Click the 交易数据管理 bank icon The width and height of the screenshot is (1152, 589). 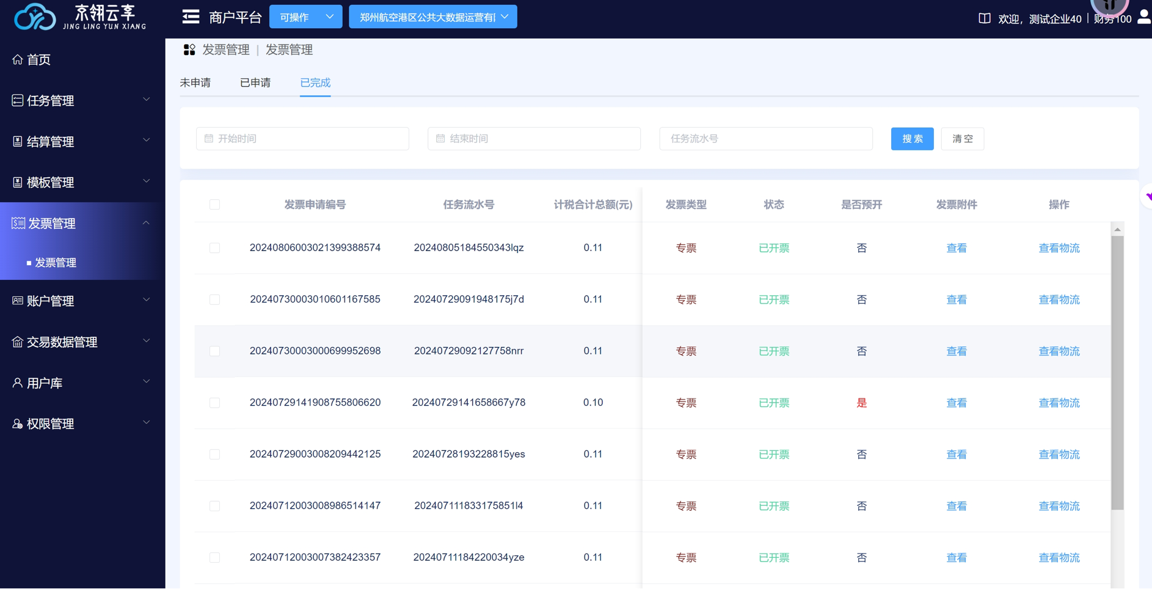click(x=17, y=342)
